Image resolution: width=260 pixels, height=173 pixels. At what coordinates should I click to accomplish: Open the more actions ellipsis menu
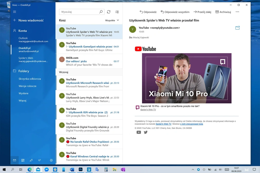[237, 12]
